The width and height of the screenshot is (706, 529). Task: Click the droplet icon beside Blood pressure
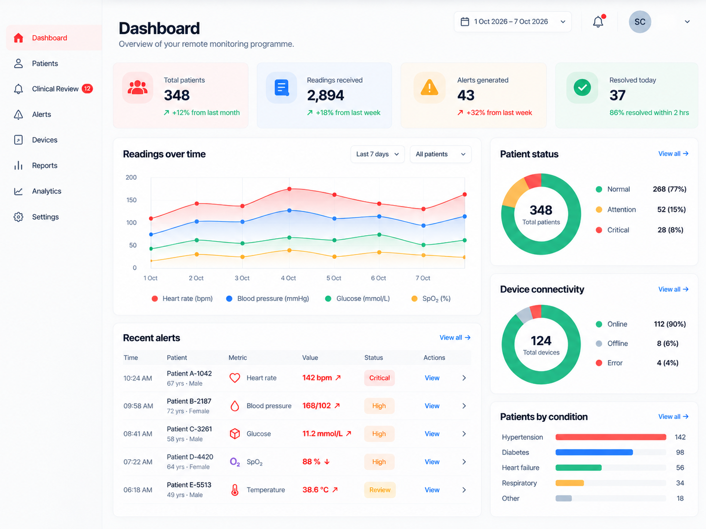click(x=235, y=406)
